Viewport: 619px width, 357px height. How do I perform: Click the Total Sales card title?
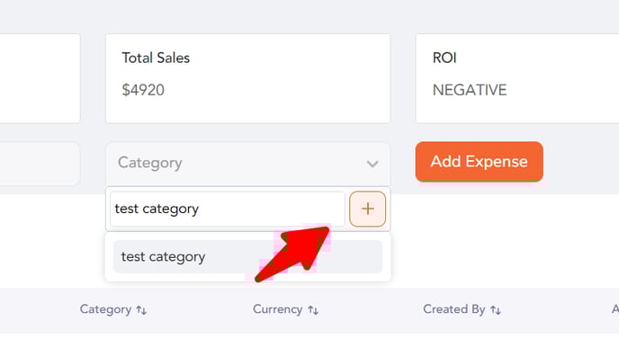(156, 58)
